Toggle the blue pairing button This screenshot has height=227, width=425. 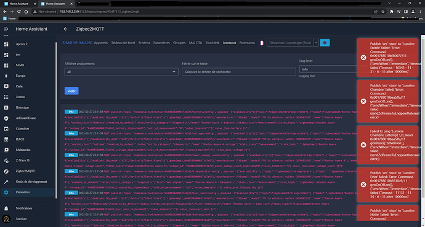tap(325, 43)
